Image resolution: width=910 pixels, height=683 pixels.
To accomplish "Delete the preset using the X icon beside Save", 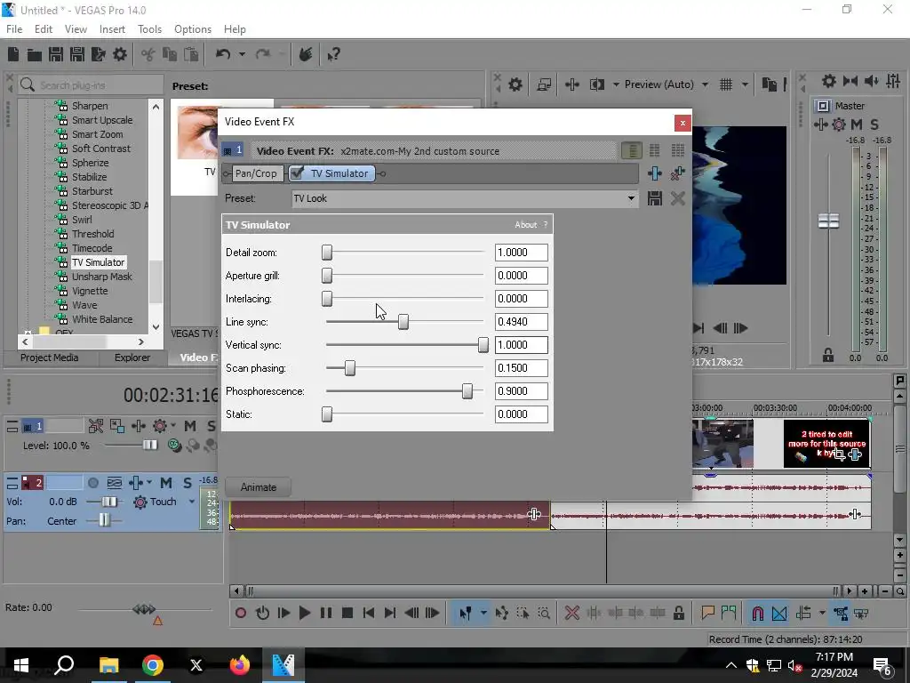I will (677, 198).
